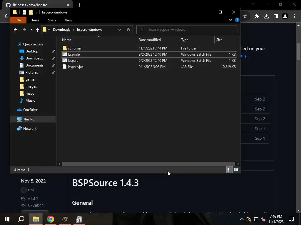Open rihi user profile link
The width and height of the screenshot is (301, 225).
31,190
